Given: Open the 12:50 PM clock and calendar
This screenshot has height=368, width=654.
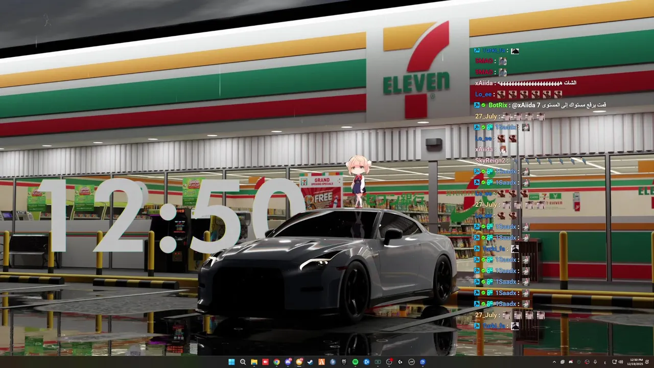Looking at the screenshot, I should [635, 362].
